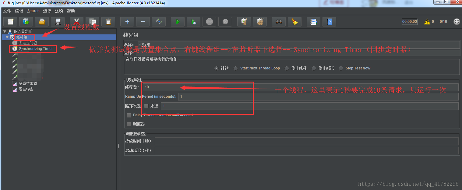Enable the 调度器 checkbox
This screenshot has height=190, width=462.
(129, 124)
